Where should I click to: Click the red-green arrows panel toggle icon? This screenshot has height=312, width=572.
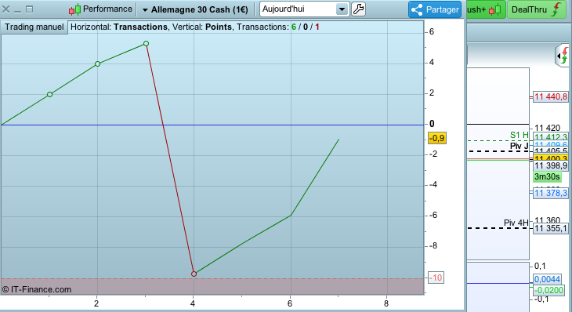pos(563,56)
